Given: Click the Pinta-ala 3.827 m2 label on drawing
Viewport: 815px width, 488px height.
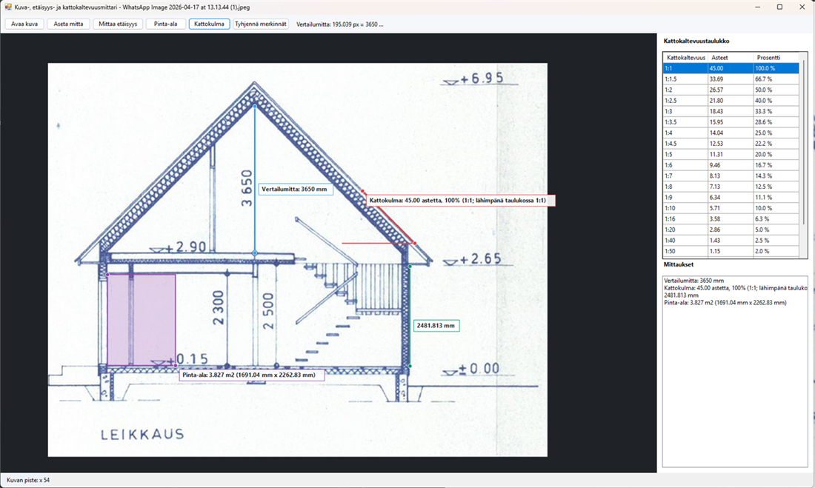Looking at the screenshot, I should pyautogui.click(x=252, y=375).
